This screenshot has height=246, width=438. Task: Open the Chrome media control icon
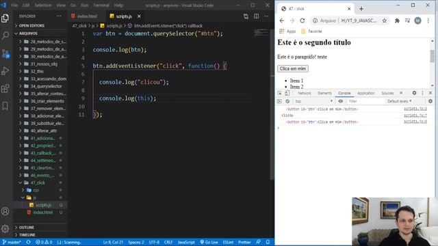click(407, 20)
